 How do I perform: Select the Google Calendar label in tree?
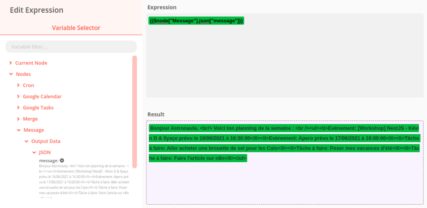coord(42,97)
